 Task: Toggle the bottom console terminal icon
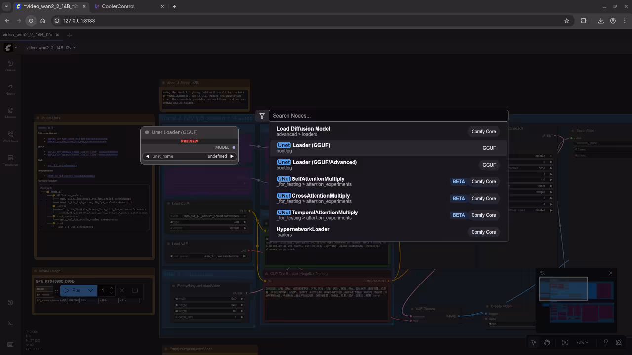(x=10, y=323)
